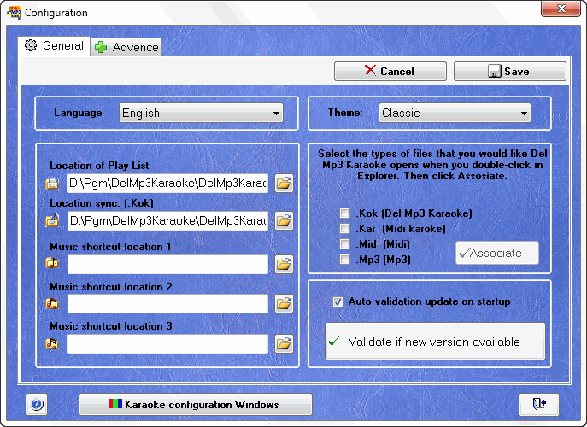This screenshot has width=587, height=427.
Task: Browse folder for Location of Play List
Action: [x=284, y=184]
